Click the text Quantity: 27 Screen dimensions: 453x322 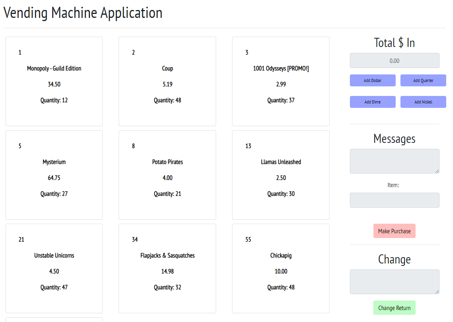(54, 194)
